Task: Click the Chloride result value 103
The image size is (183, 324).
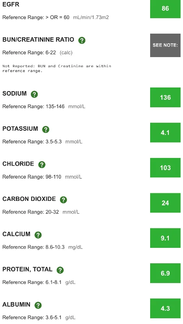Action: pyautogui.click(x=165, y=168)
